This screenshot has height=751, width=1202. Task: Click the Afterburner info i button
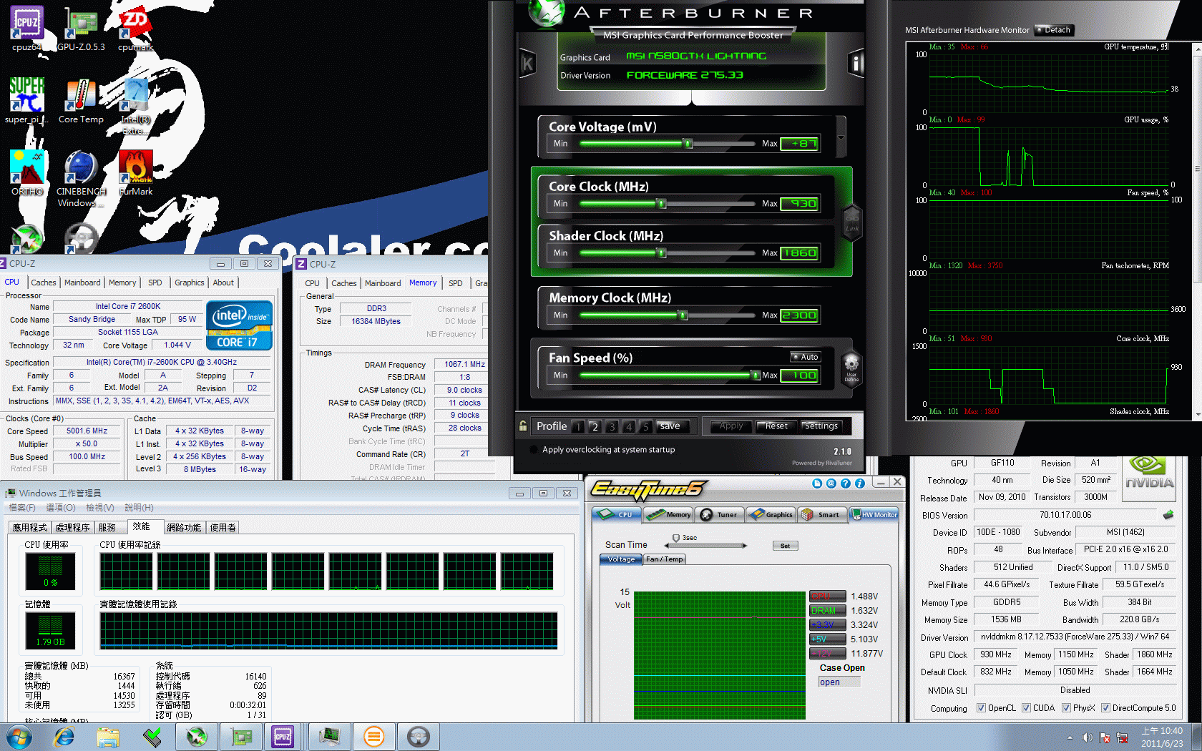coord(856,64)
